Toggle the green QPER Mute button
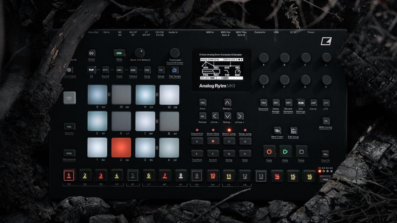This screenshot has width=397, height=223. [119, 53]
